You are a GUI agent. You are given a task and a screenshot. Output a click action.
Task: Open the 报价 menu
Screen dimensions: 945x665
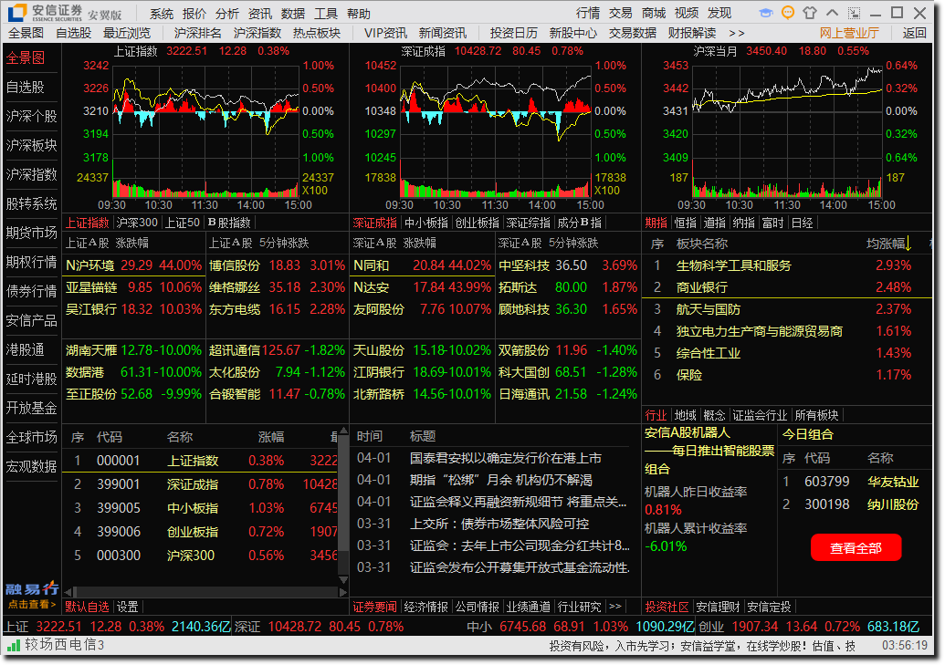194,14
